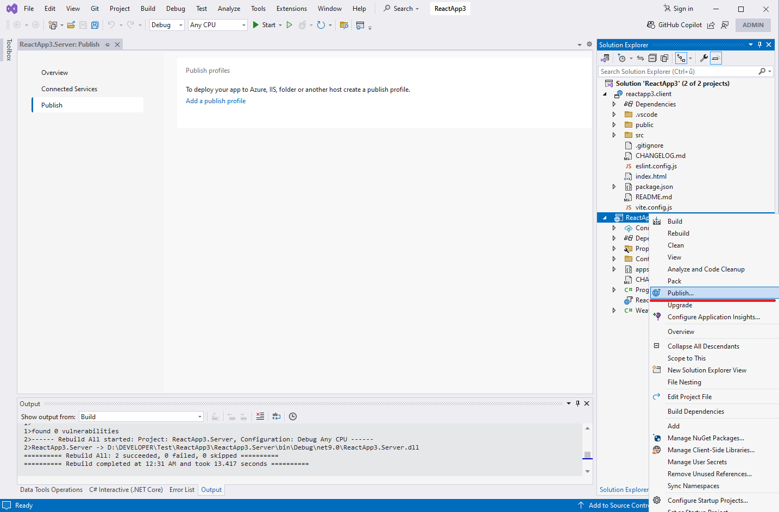This screenshot has height=512, width=779.
Task: Open the collapsed Toolbox side panel
Action: (9, 50)
